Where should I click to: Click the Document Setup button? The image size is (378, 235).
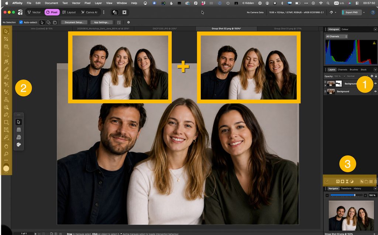[74, 22]
